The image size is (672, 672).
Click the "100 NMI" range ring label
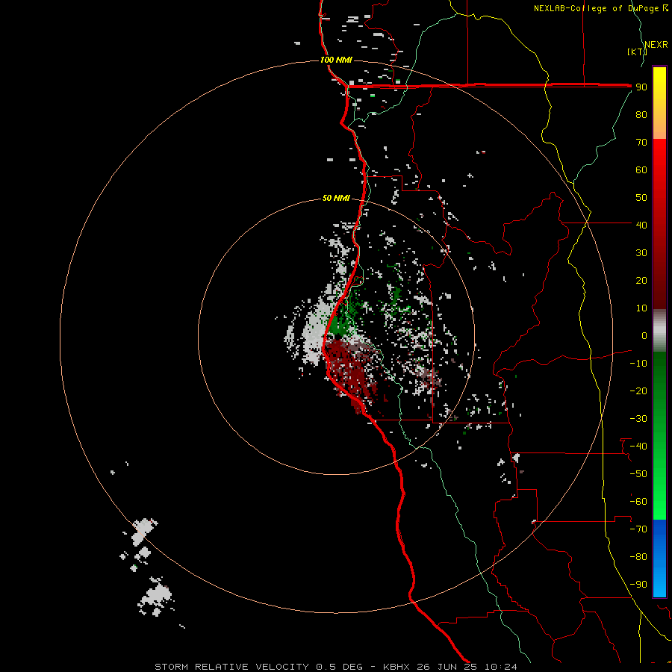click(x=337, y=60)
